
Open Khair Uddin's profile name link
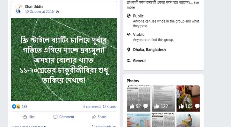click(34, 7)
